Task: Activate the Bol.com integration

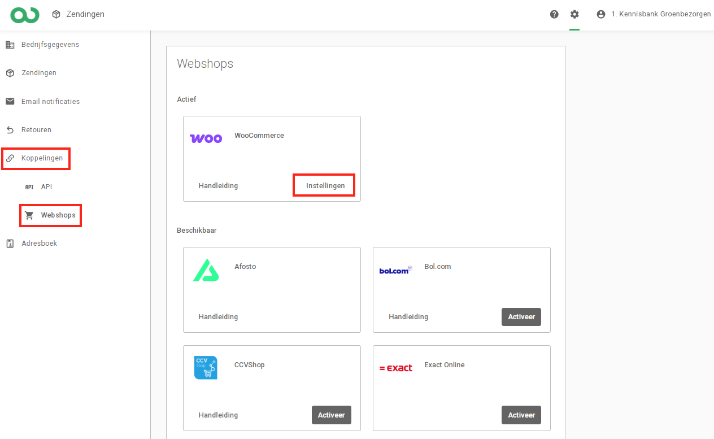Action: (x=521, y=317)
